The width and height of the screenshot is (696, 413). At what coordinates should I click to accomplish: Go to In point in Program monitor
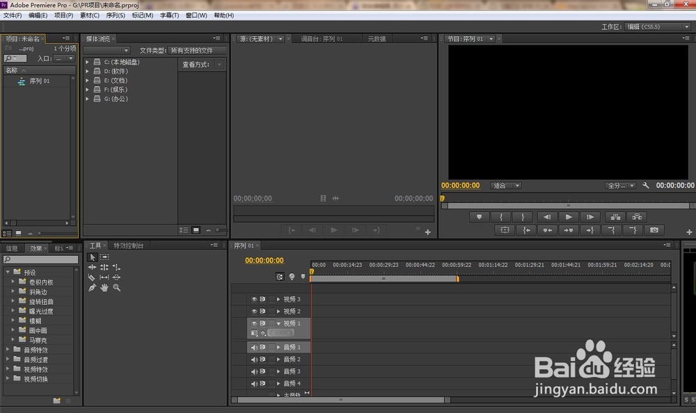click(526, 229)
